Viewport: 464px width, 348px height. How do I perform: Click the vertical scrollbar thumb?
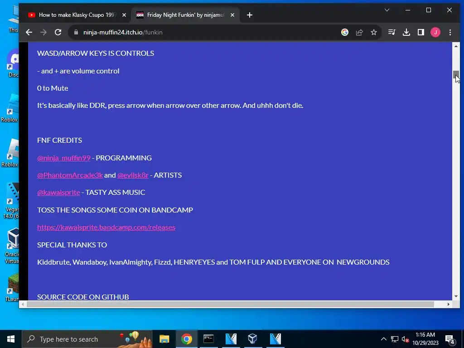[x=456, y=75]
